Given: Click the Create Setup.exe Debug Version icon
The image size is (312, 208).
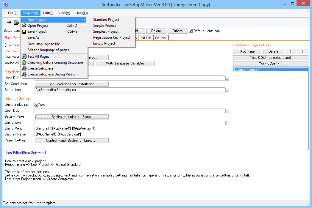Looking at the screenshot, I should [x=24, y=75].
